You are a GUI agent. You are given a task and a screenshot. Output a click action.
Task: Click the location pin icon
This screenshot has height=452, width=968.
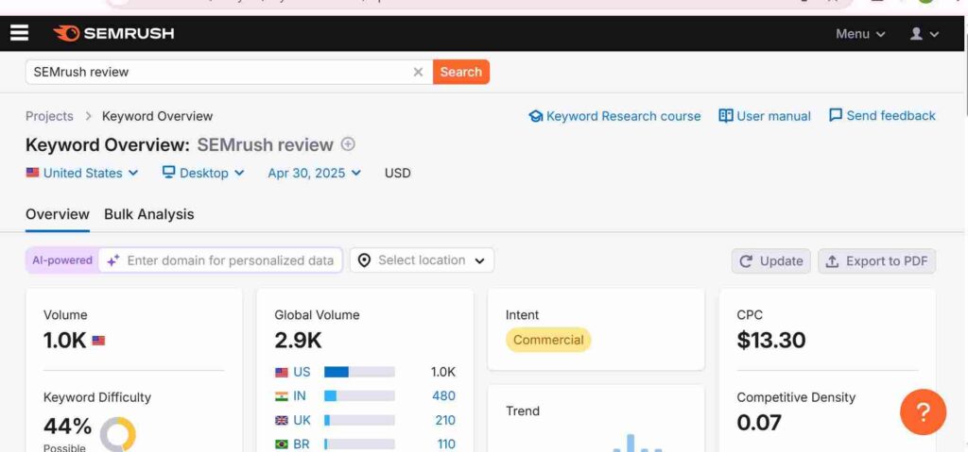[x=364, y=260]
